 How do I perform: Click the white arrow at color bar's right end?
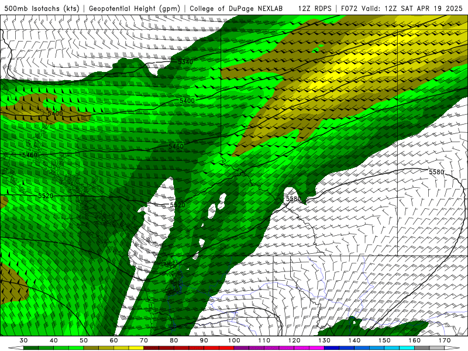452,348
